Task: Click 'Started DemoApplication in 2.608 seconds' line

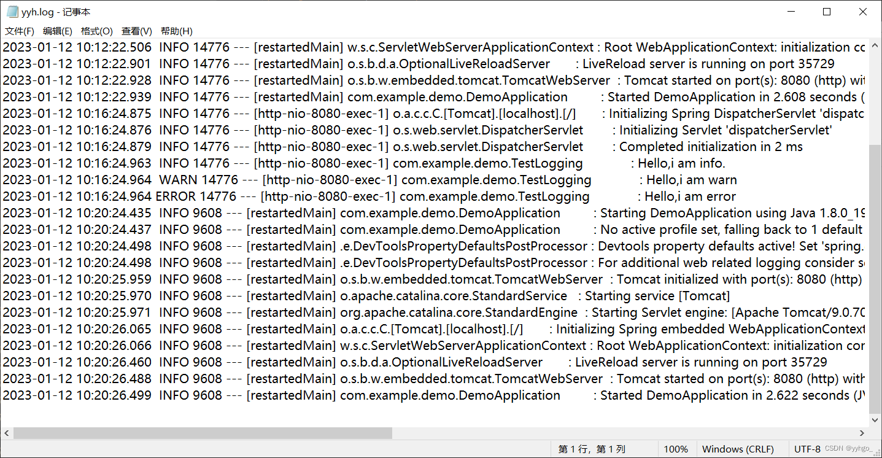Action: click(x=434, y=97)
